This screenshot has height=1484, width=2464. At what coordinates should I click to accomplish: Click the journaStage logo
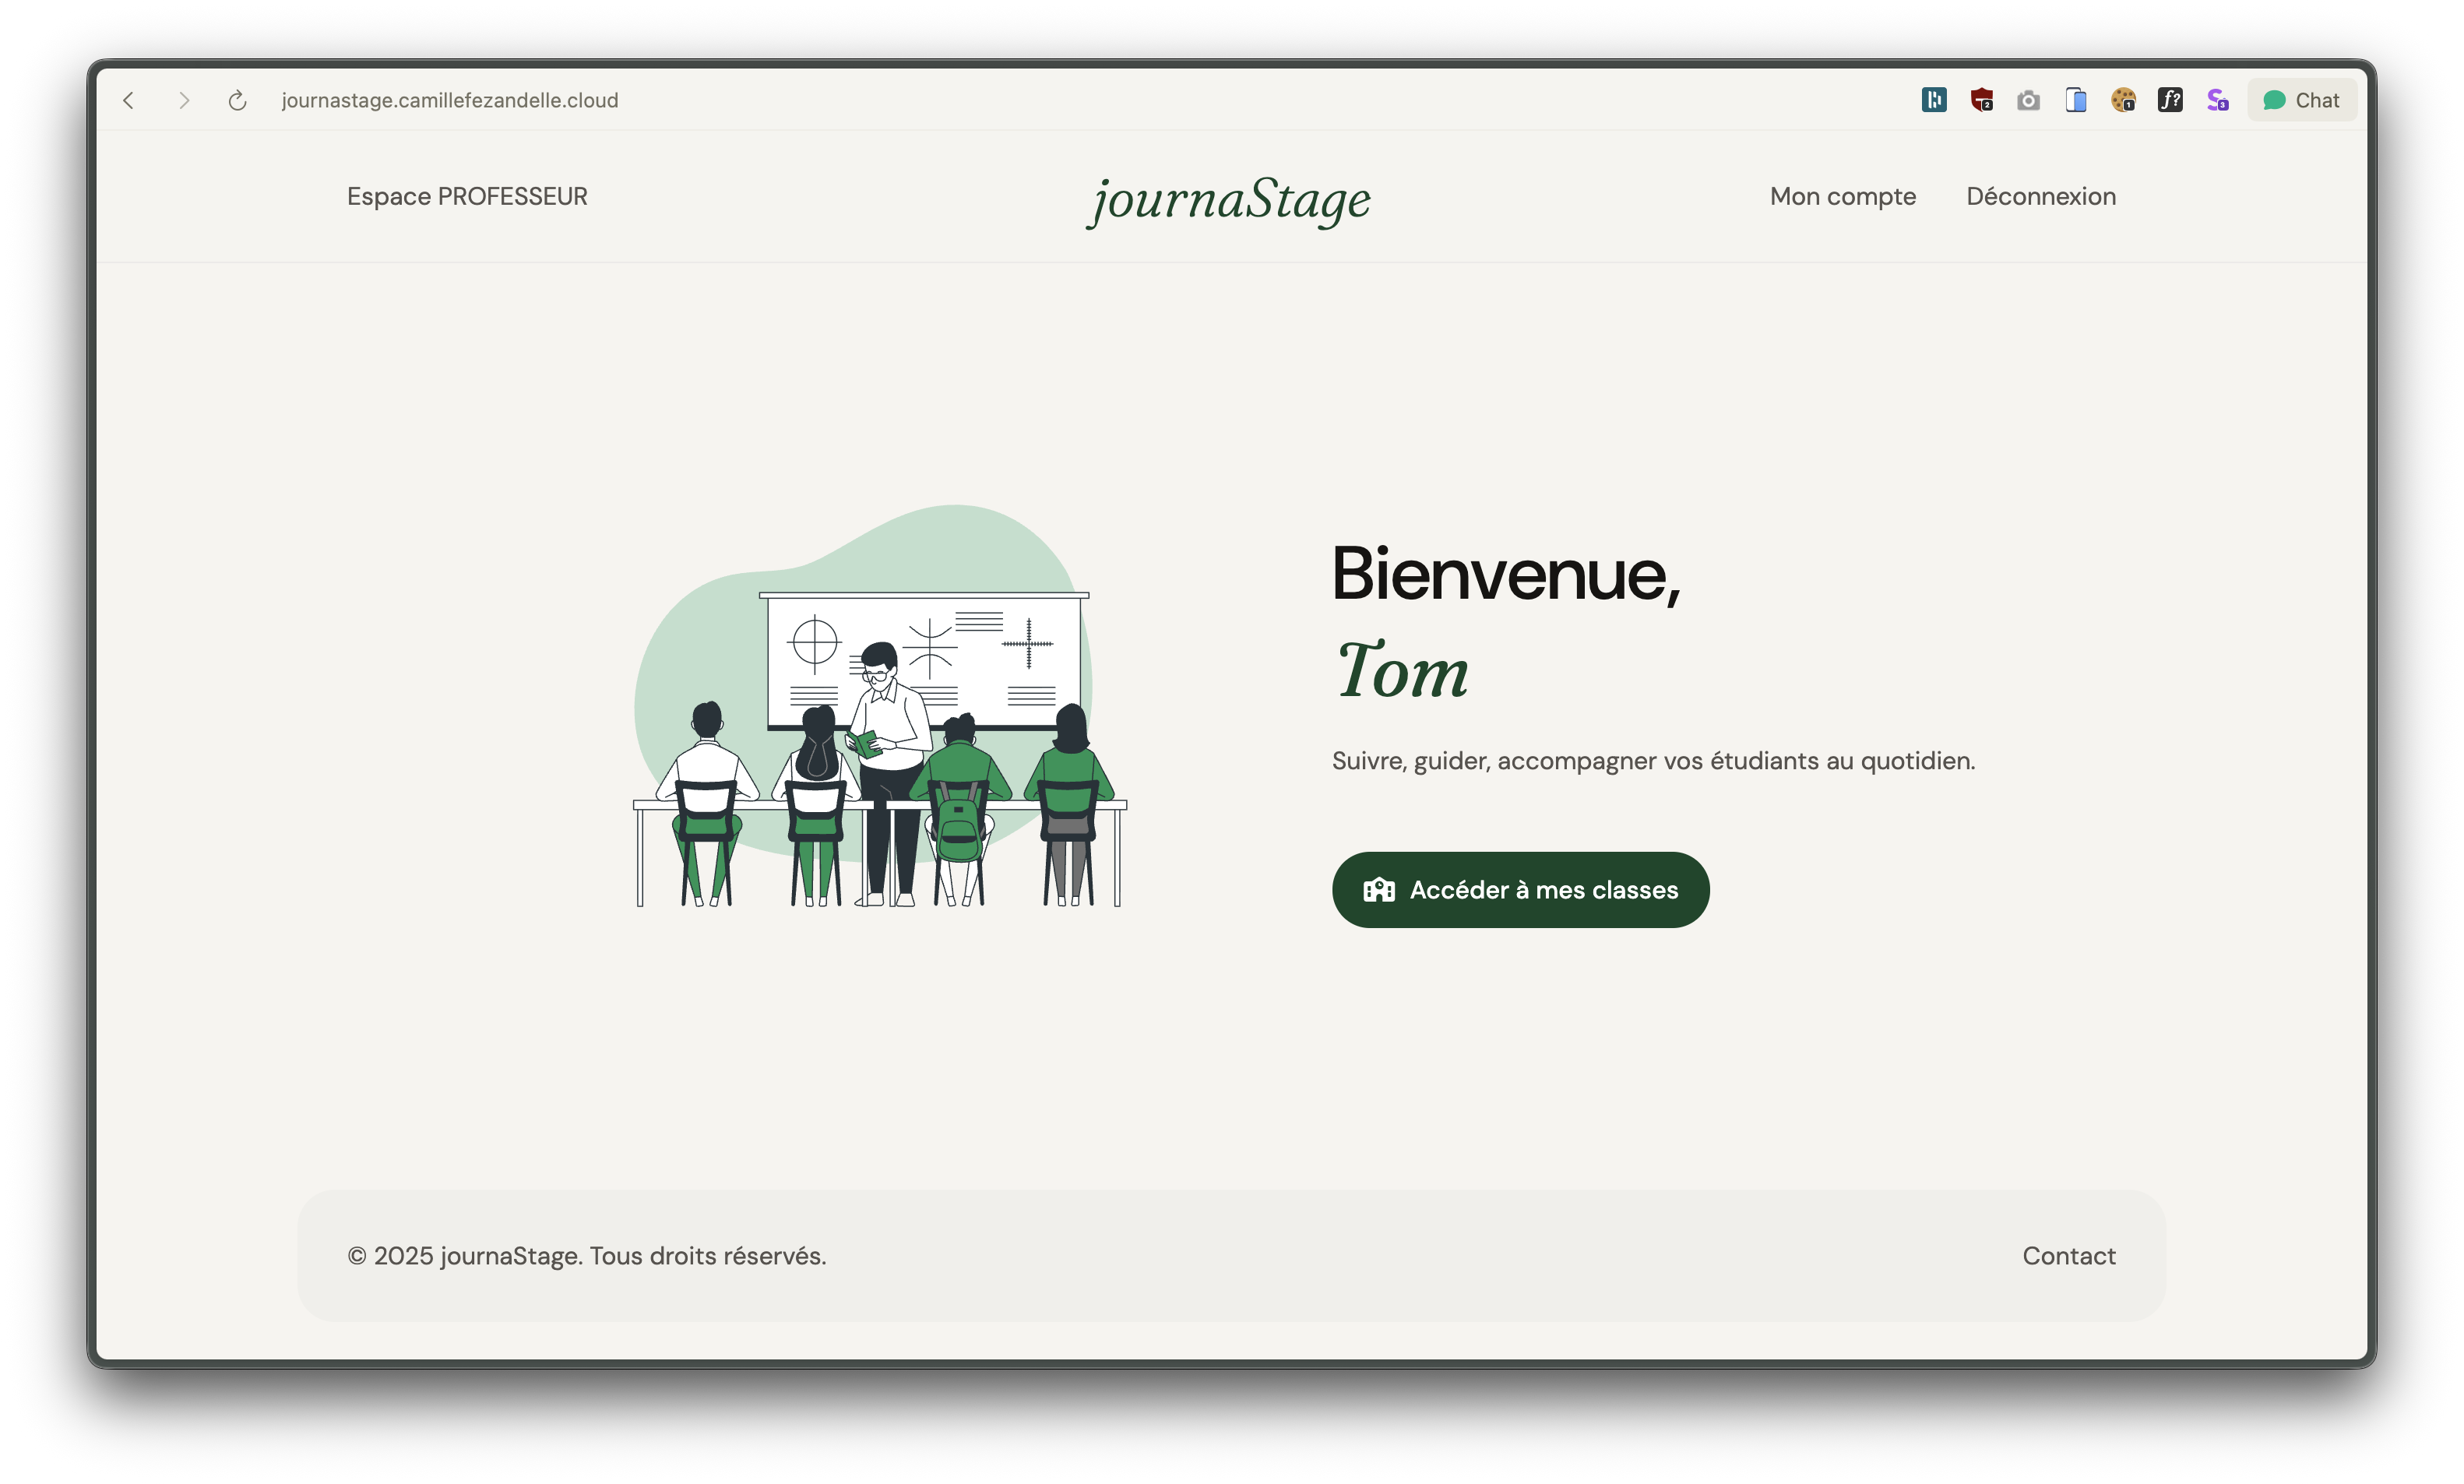pyautogui.click(x=1229, y=199)
